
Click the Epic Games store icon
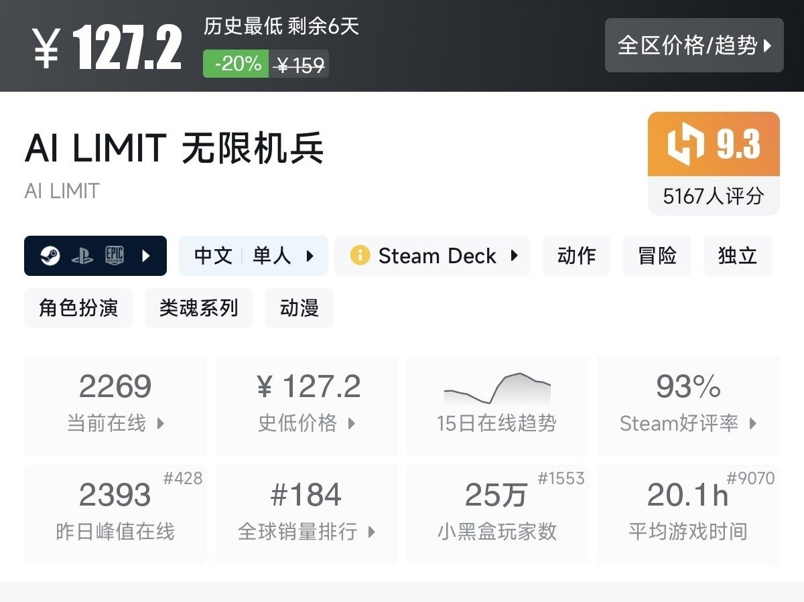(115, 256)
